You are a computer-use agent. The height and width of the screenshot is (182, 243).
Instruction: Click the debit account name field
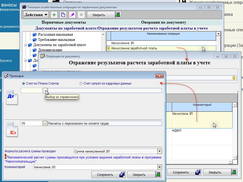pos(105,90)
